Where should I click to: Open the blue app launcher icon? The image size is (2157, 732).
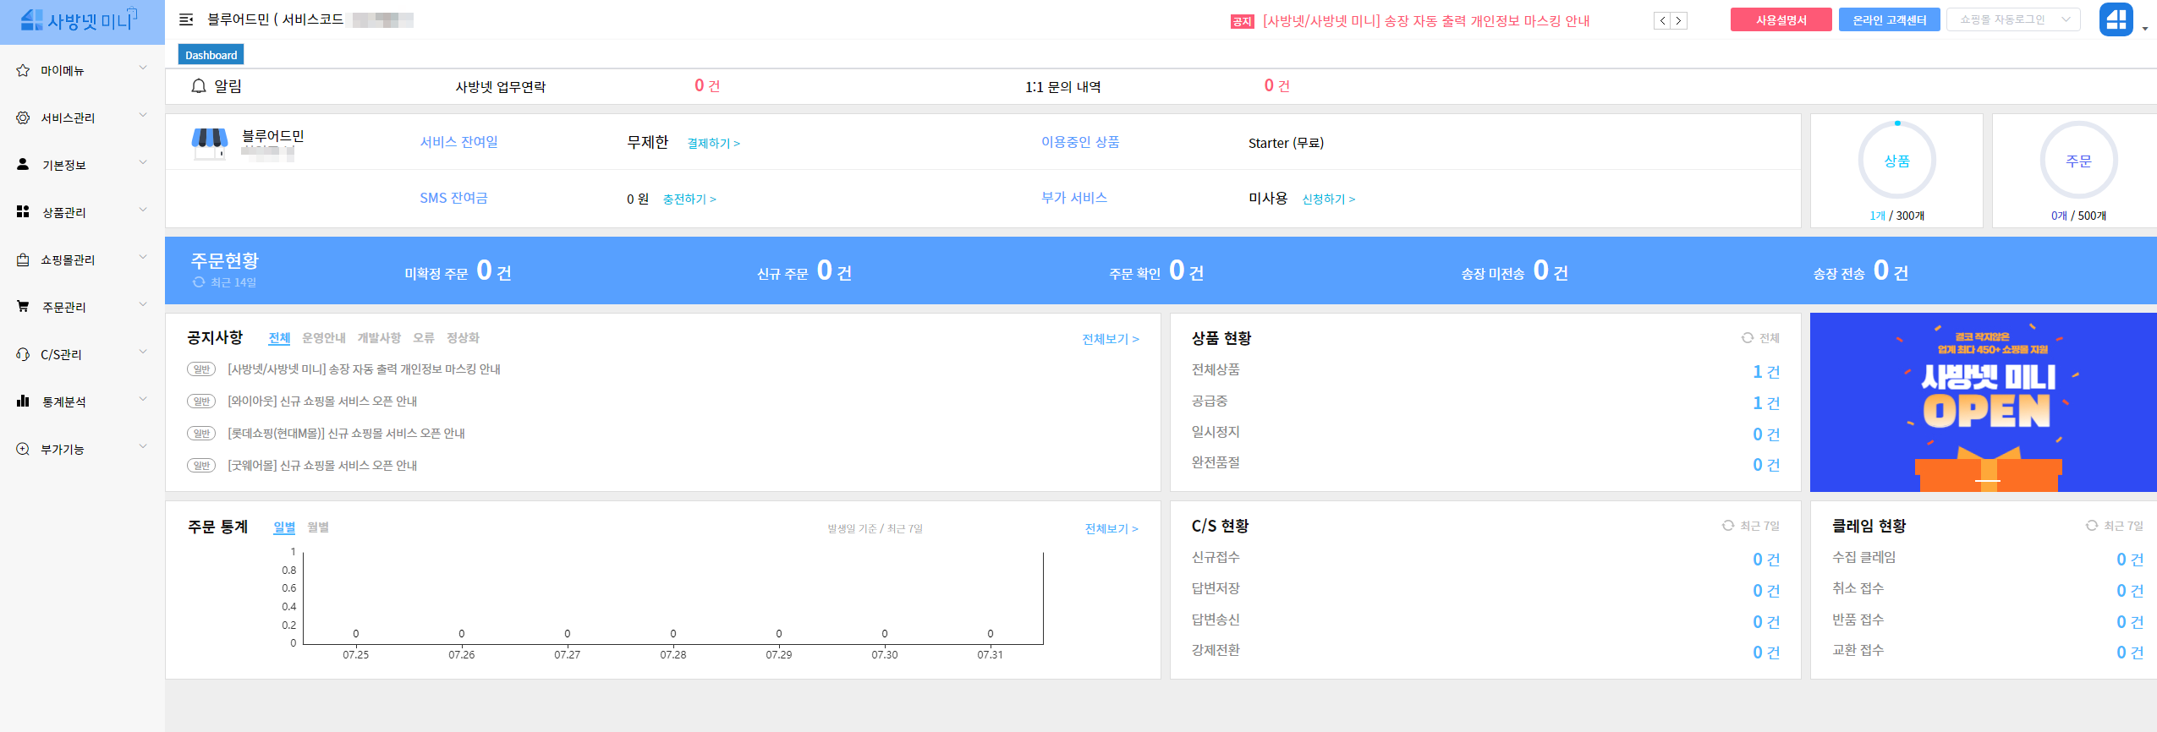(x=2116, y=19)
